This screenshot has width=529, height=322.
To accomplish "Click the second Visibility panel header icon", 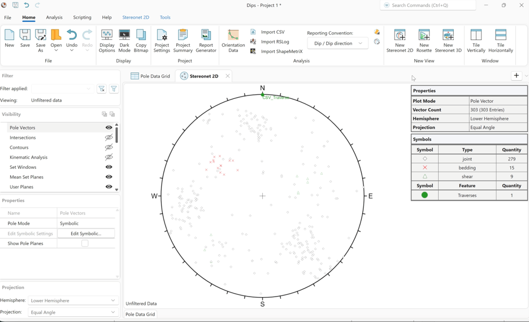I will click(112, 114).
